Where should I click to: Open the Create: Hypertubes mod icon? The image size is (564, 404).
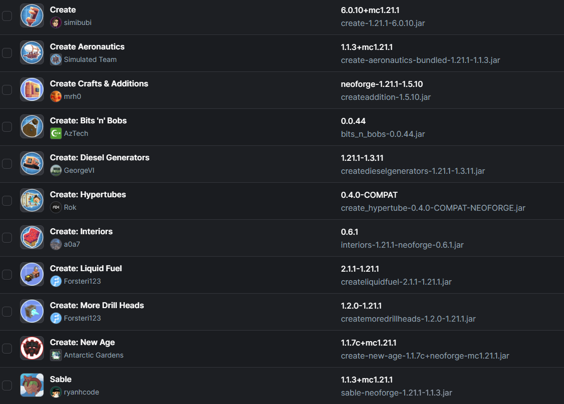pyautogui.click(x=31, y=201)
